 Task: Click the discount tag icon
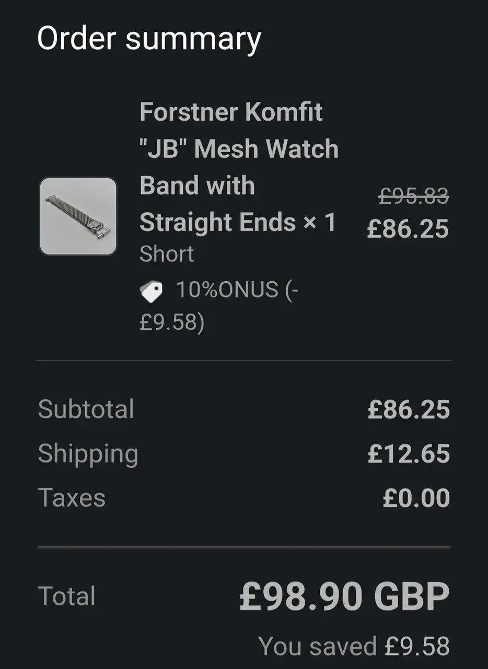pos(151,291)
